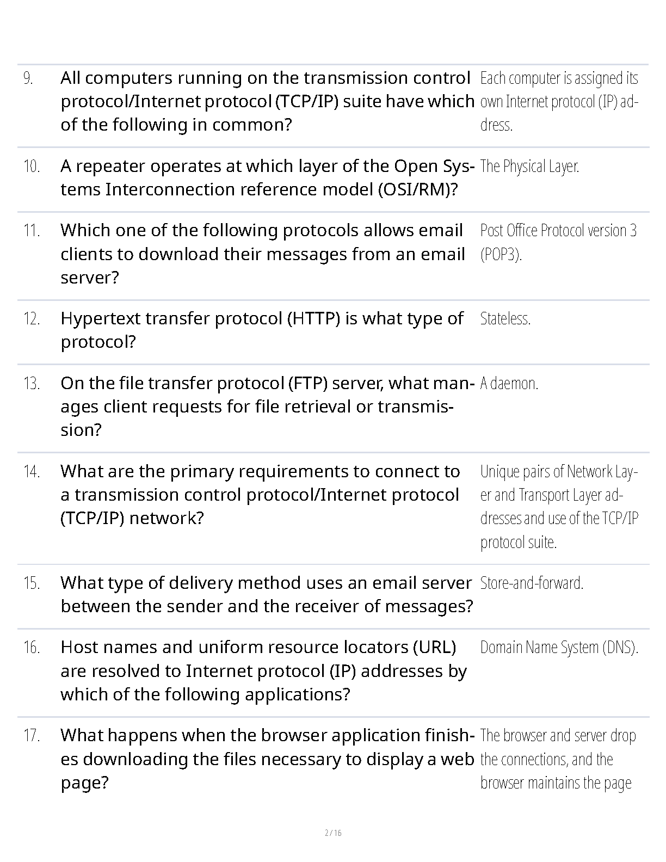This screenshot has height=862, width=666.
Task: Select the 'Store-and-forward.' answer
Action: click(532, 583)
